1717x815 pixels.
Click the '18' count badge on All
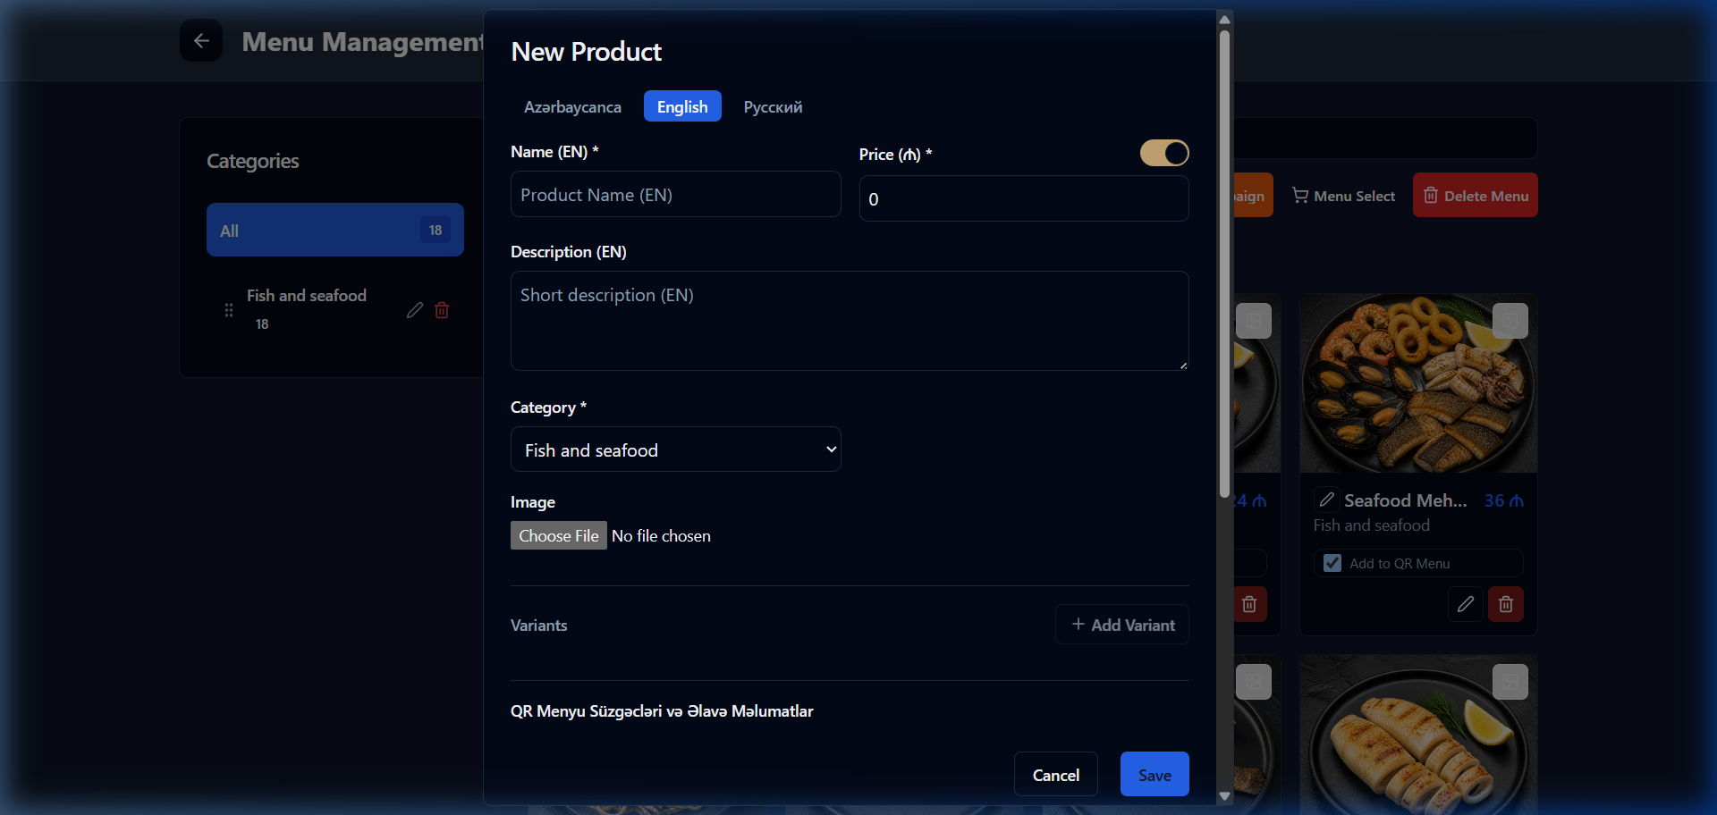coord(436,230)
